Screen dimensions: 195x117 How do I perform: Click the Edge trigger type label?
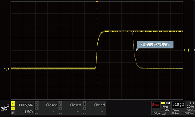[157, 113]
